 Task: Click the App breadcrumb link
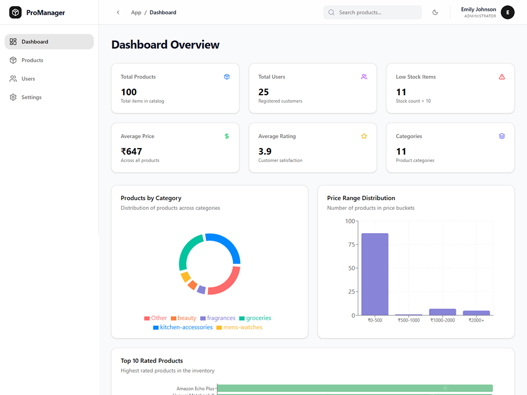pos(136,12)
